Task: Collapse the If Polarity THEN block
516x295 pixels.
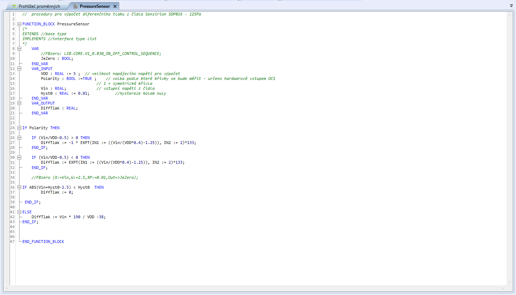Action: 19,127
